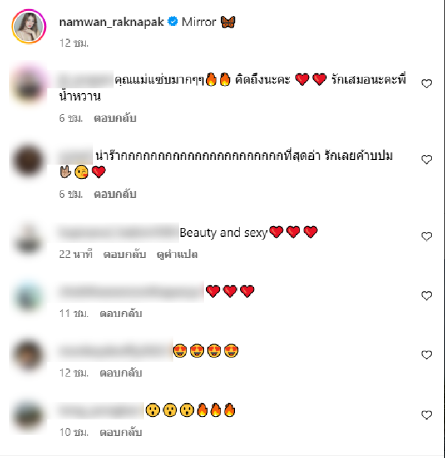Reply to the น่ารัก...ที่สุดอ่า comment
The width and height of the screenshot is (445, 458).
pyautogui.click(x=115, y=194)
